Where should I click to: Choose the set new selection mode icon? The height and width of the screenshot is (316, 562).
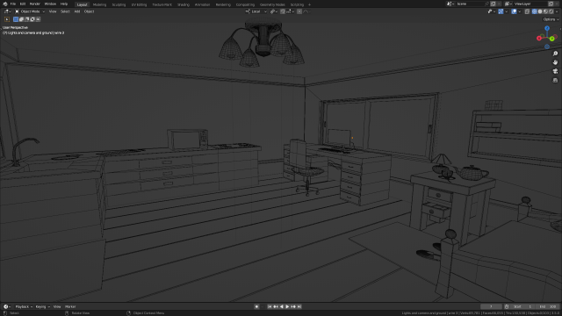coord(16,19)
